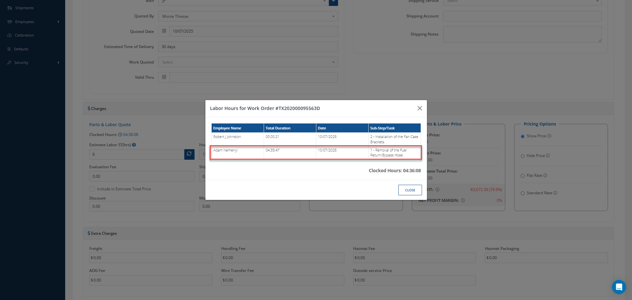Open the Valid Thru calendar picker icon
Screen dimensions: 632x300
pos(164,77)
